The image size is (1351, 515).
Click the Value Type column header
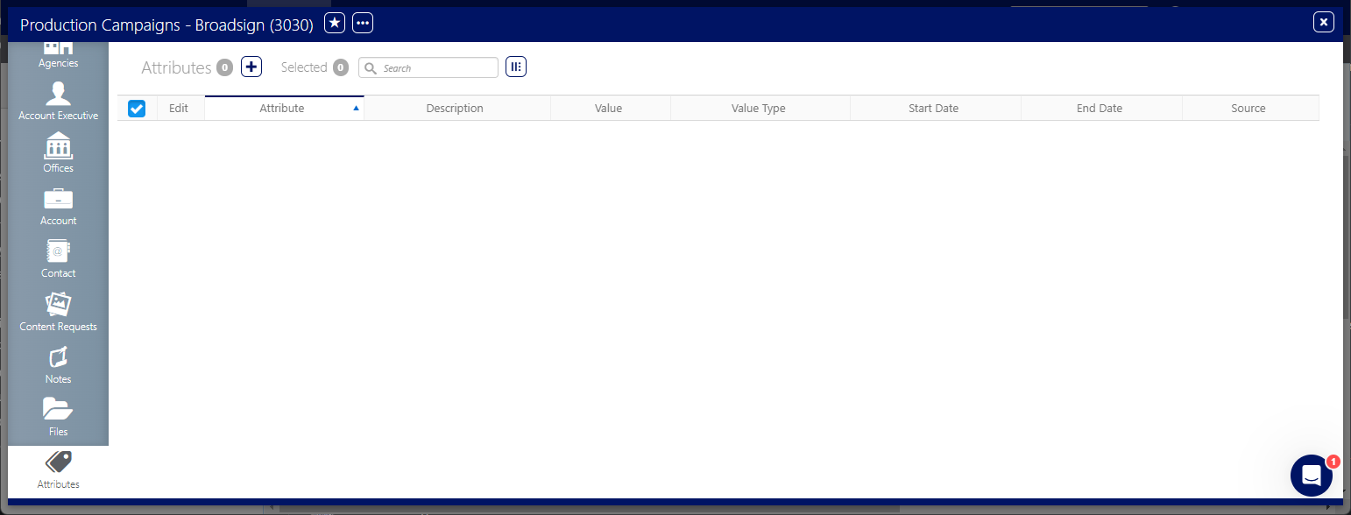760,109
